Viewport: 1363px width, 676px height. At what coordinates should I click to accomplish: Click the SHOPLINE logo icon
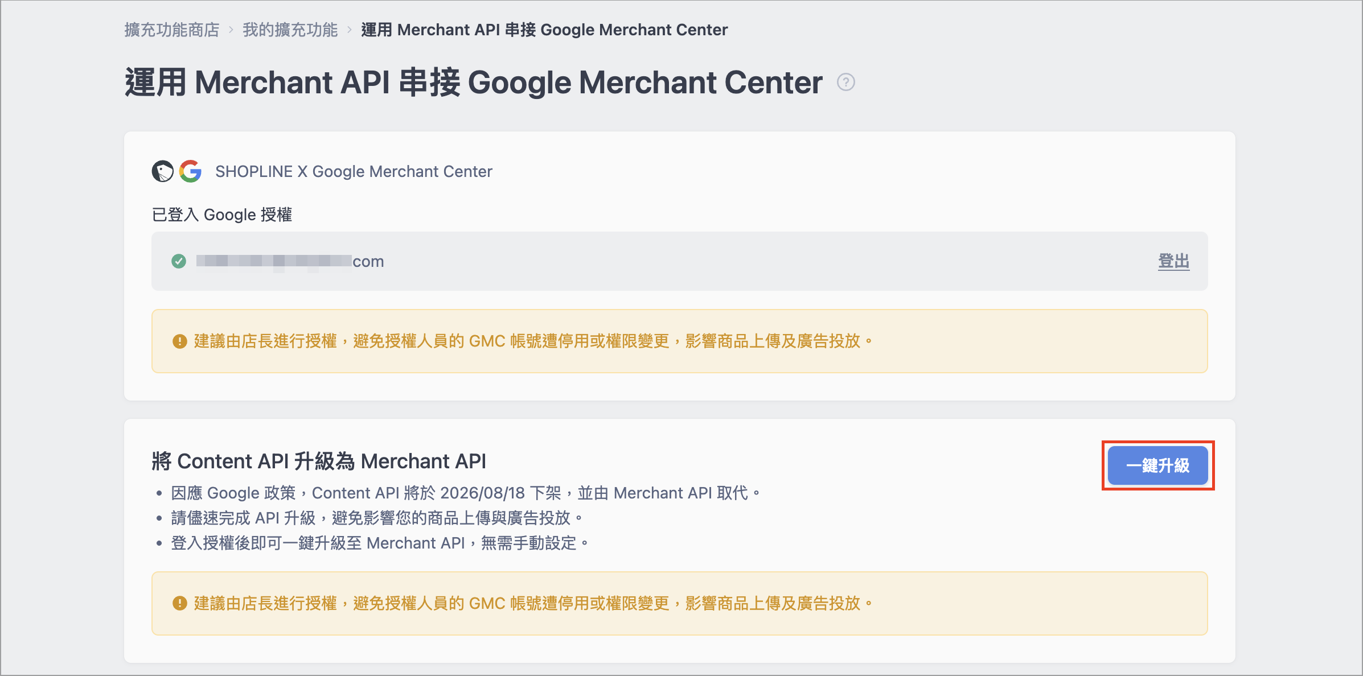(x=162, y=171)
